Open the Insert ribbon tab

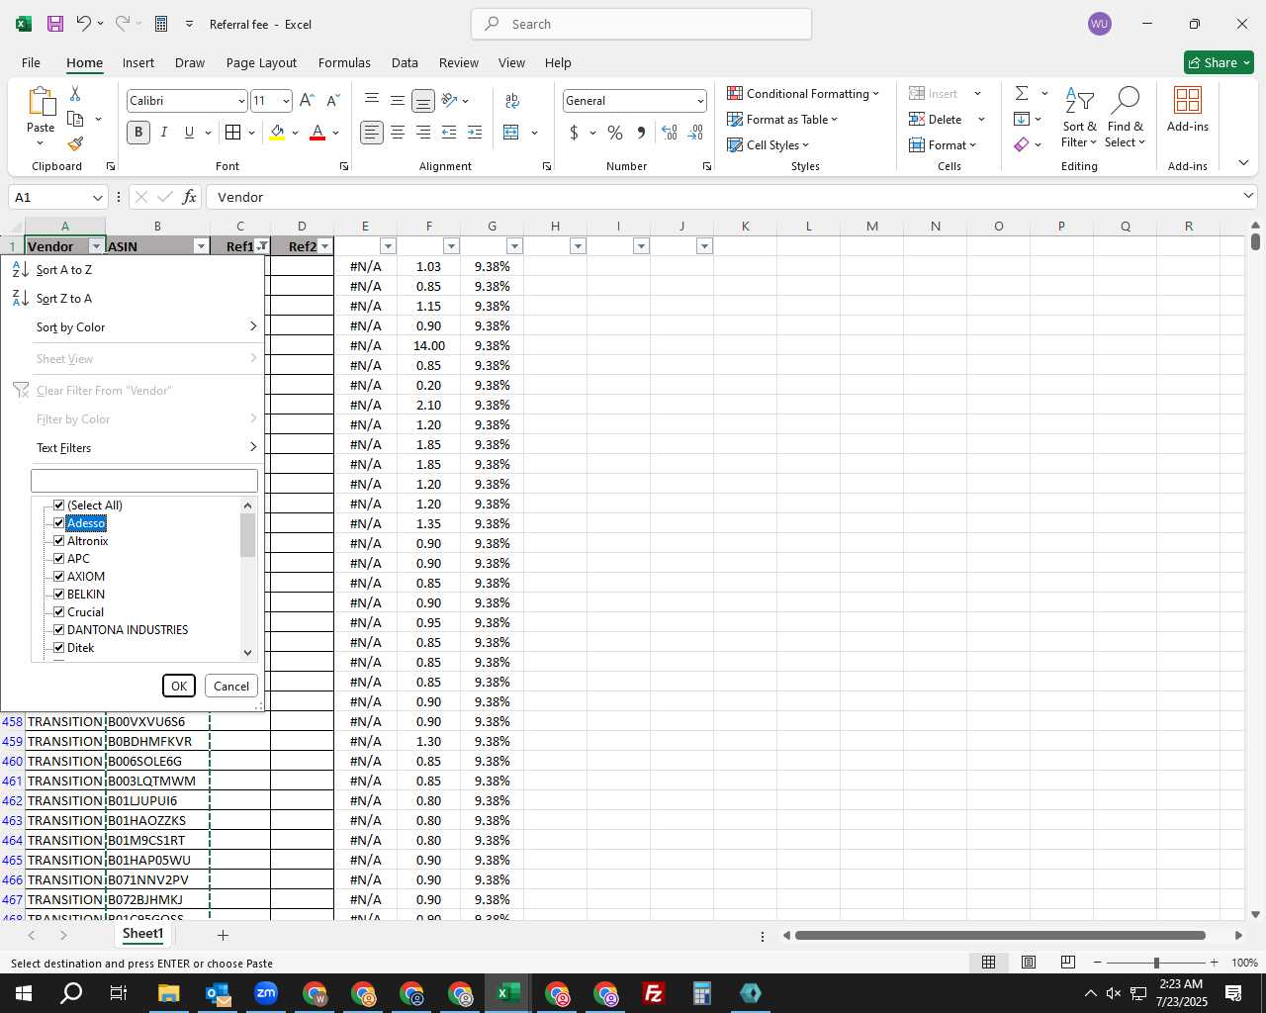pos(138,62)
